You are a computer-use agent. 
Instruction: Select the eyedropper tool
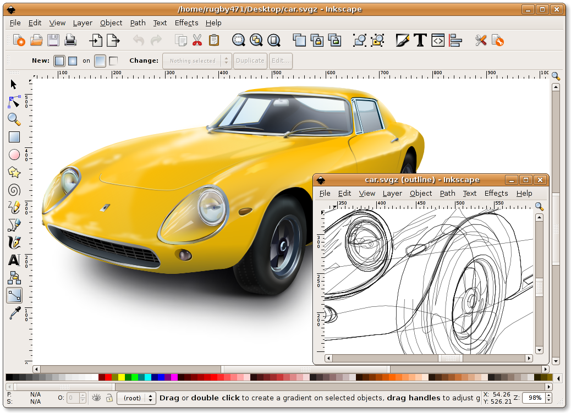[14, 313]
